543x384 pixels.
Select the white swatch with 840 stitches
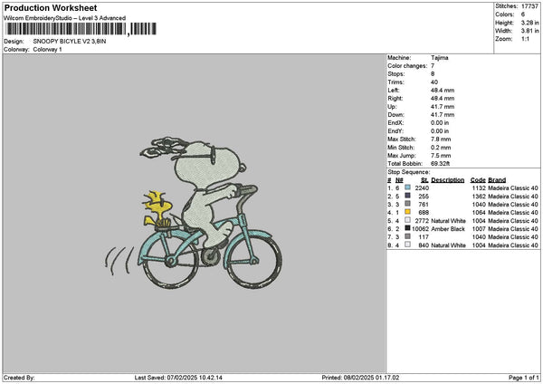tap(407, 245)
